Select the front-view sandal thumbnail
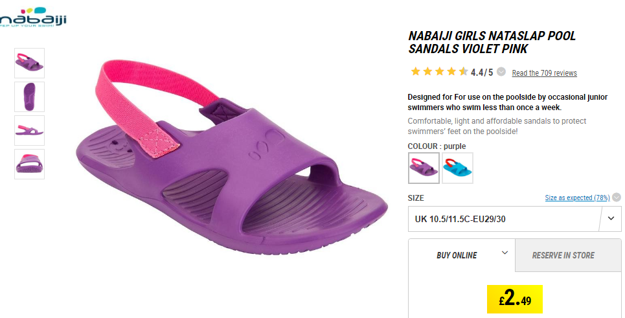This screenshot has height=318, width=625. 30,164
